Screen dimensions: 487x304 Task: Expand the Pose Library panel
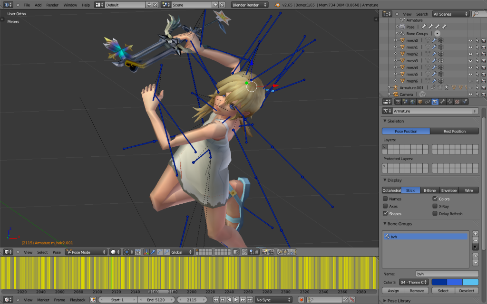point(385,301)
